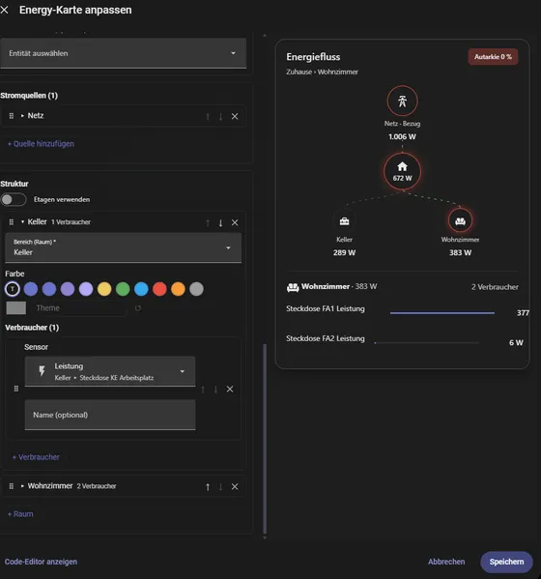Reset the Theme color with refresh icon
Image resolution: width=541 pixels, height=579 pixels.
coord(137,308)
